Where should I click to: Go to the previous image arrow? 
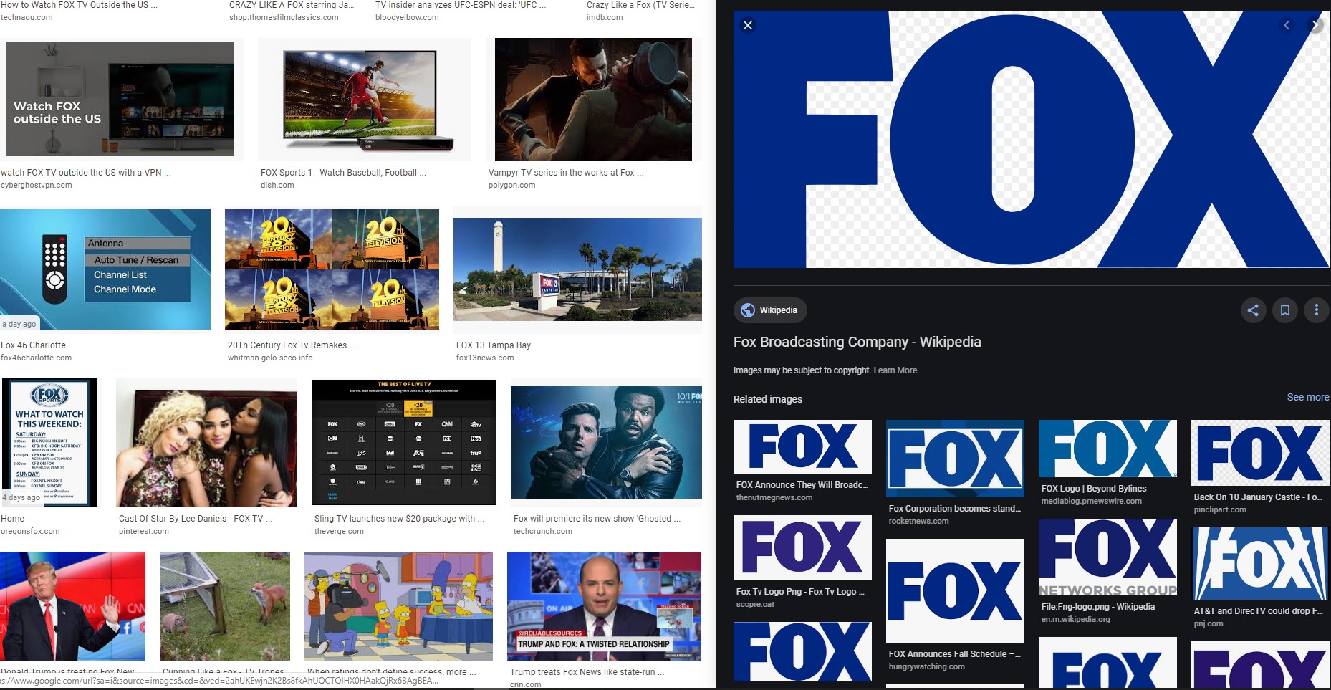tap(1287, 26)
